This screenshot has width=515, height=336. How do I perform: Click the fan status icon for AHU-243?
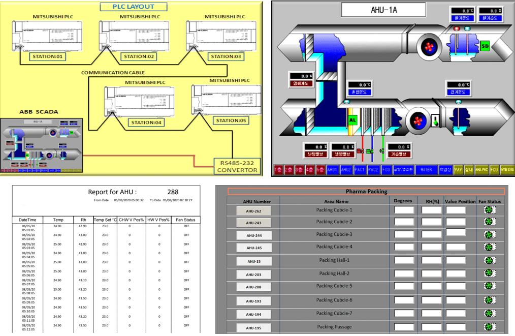[490, 222]
